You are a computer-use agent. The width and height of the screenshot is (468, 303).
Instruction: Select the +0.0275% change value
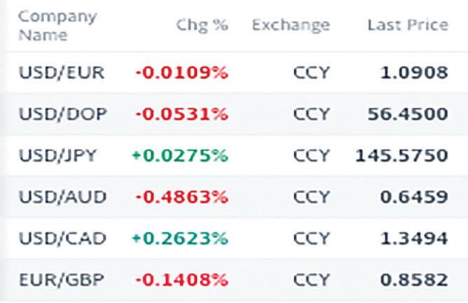(179, 155)
